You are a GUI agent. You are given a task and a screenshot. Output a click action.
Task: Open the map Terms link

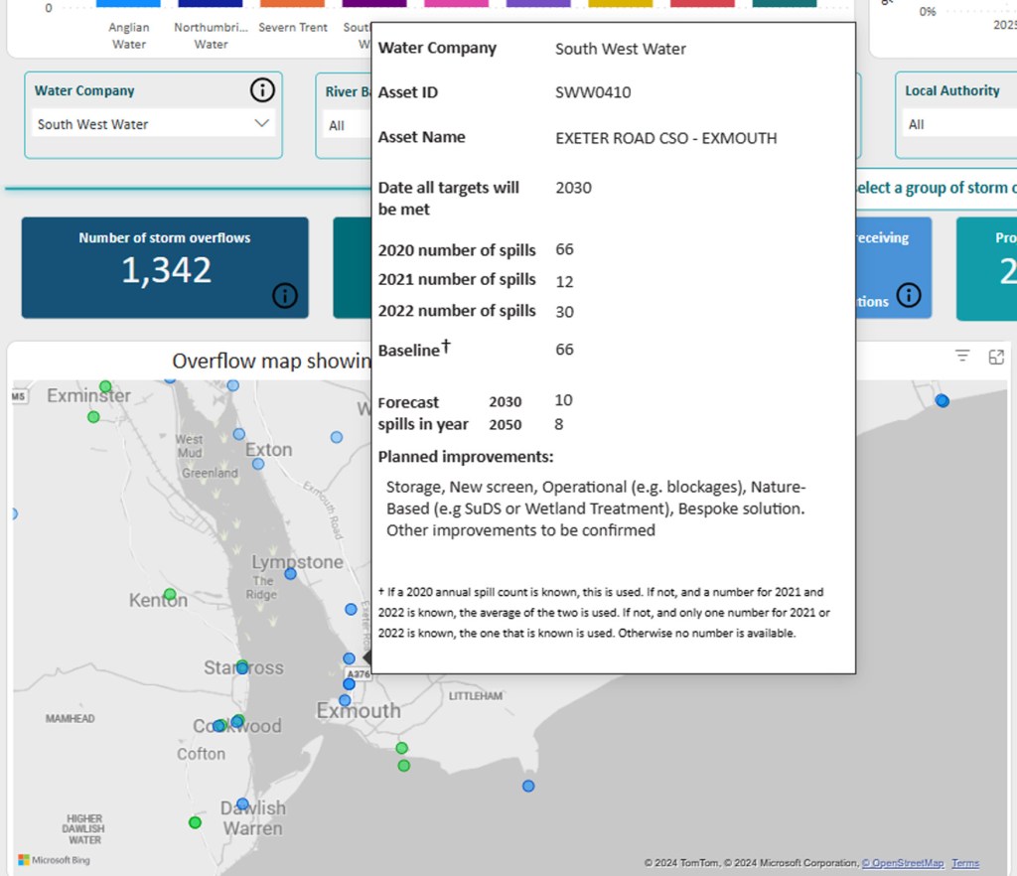[964, 863]
